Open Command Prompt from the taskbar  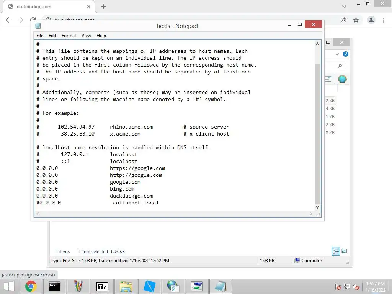click(54, 286)
